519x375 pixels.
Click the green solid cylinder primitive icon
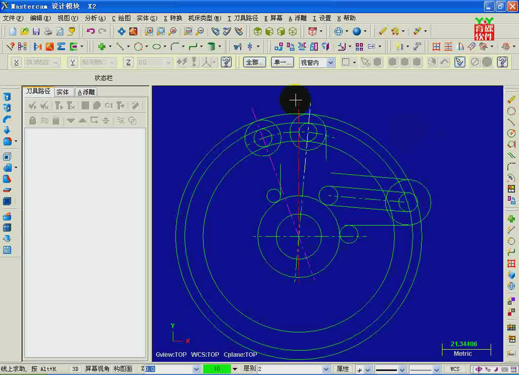point(211,47)
